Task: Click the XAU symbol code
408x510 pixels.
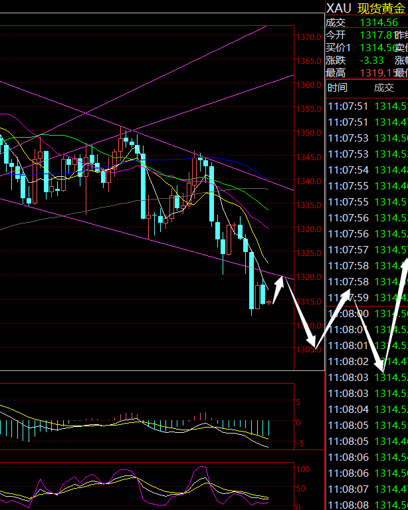Action: coord(338,8)
